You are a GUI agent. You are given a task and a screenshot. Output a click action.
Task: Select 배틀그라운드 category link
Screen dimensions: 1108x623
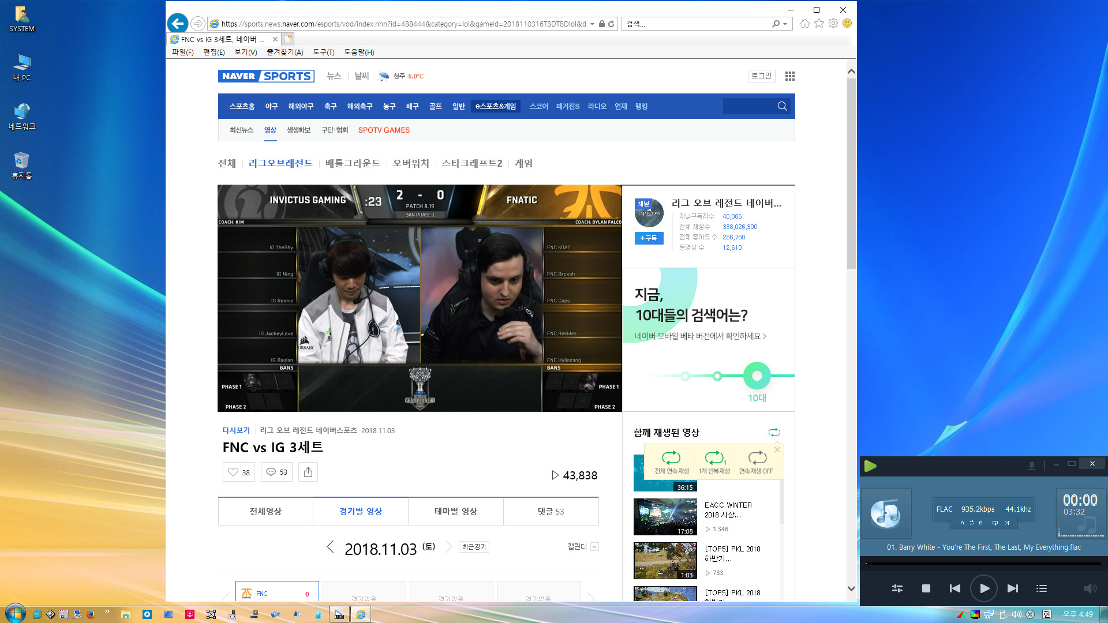click(353, 163)
